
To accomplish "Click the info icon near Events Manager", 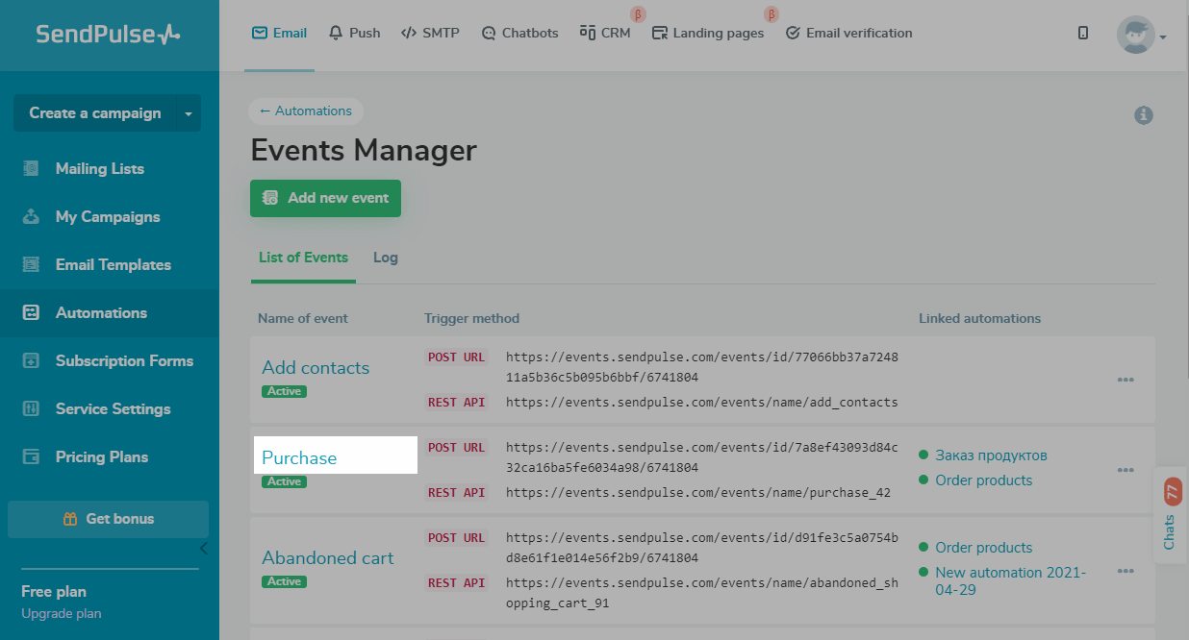I will [1144, 115].
